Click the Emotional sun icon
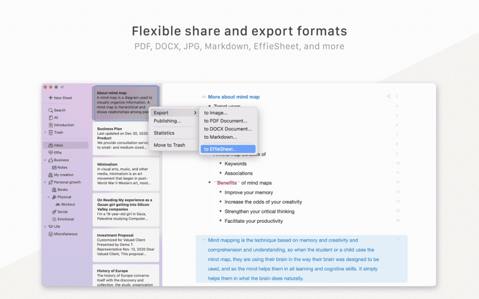The image size is (479, 299). tap(54, 219)
